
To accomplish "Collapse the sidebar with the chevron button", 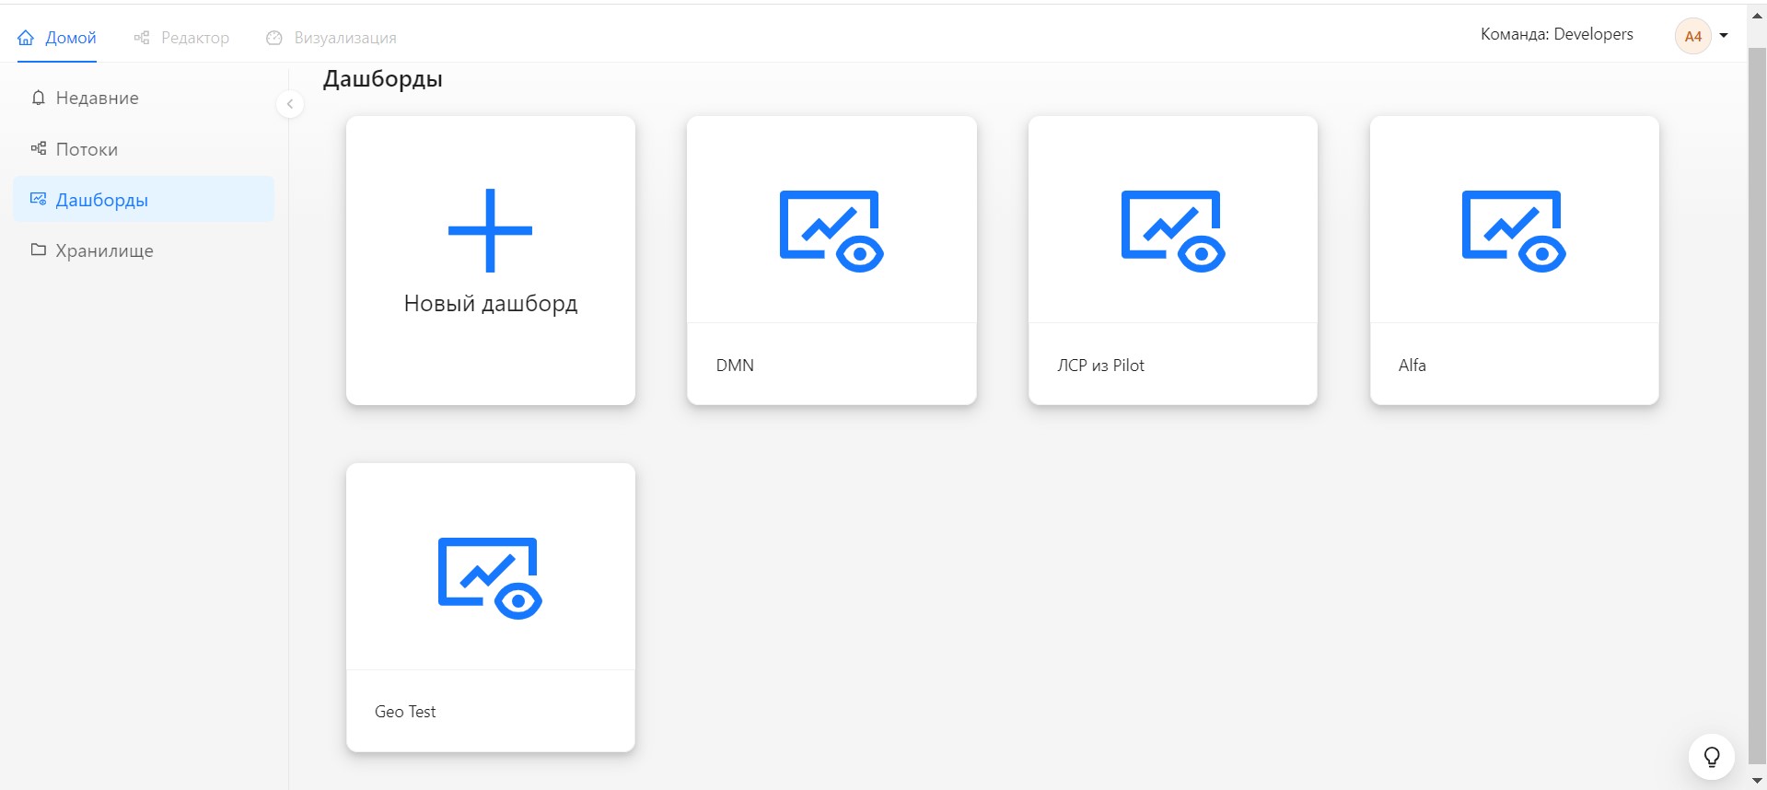I will pos(290,104).
